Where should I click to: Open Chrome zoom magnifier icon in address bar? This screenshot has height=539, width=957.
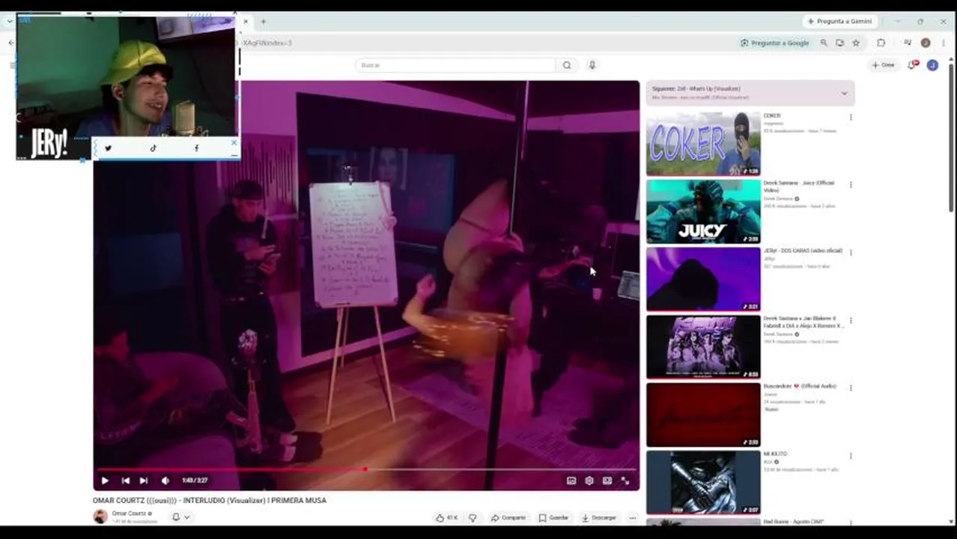pyautogui.click(x=824, y=43)
